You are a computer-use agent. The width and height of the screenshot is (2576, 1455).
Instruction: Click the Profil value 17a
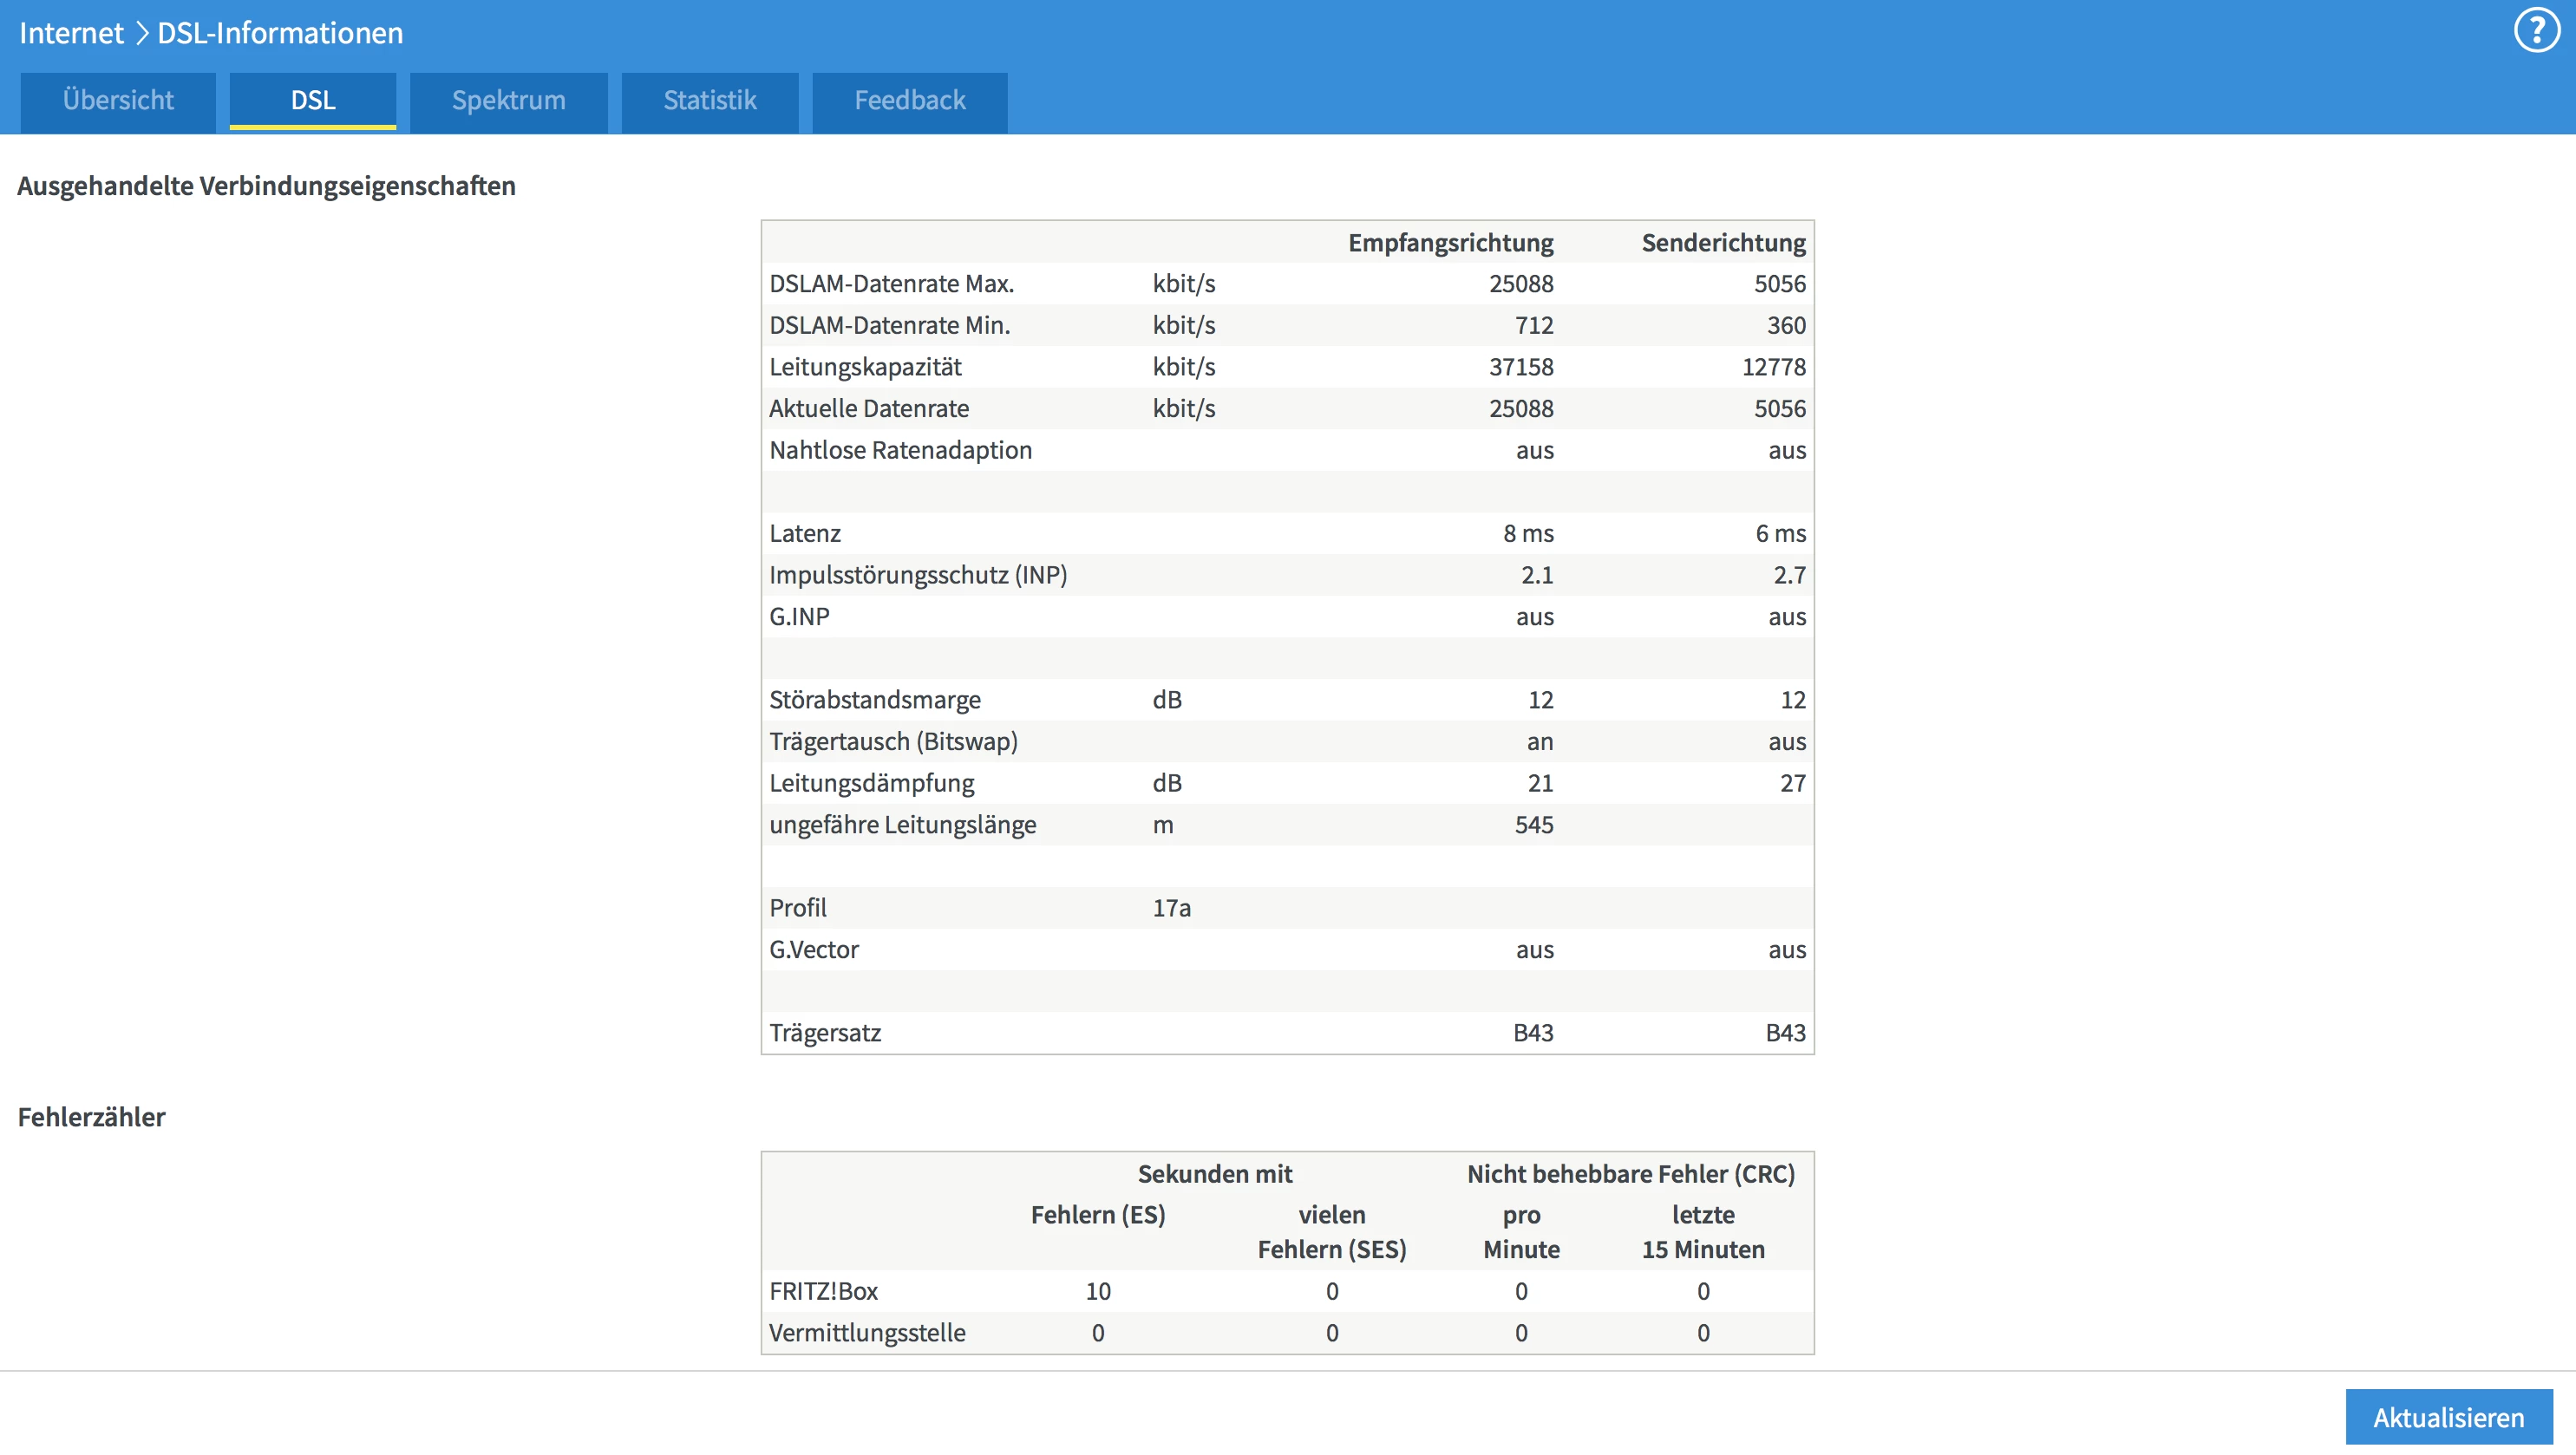tap(1171, 908)
